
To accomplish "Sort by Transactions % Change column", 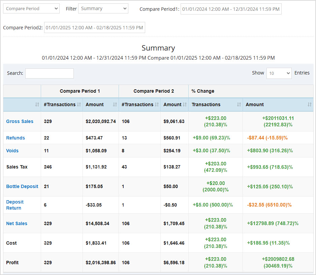I will click(239, 104).
